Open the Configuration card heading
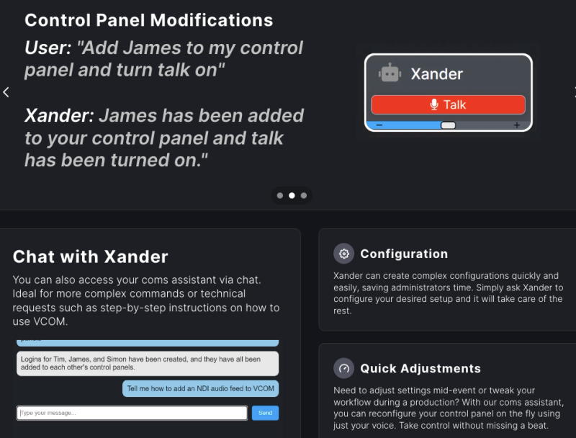576x438 pixels. pos(404,254)
